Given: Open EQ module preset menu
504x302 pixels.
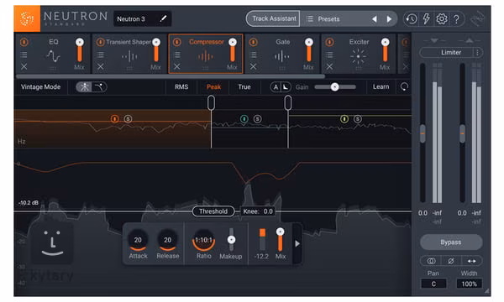Looking at the screenshot, I should [24, 55].
